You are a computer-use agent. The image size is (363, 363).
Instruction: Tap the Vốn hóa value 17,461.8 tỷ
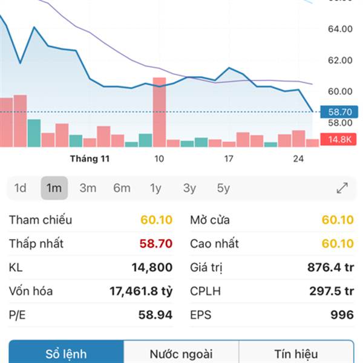[x=141, y=291]
